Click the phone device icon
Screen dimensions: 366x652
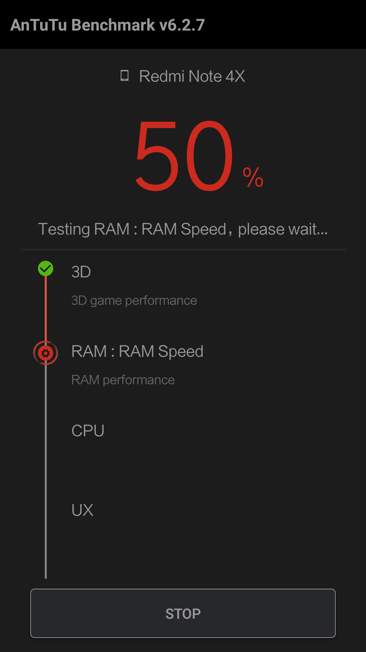pos(124,75)
